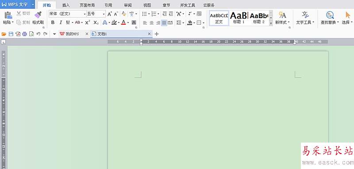This screenshot has width=354, height=169.
Task: Center align the text
Action: (x=151, y=23)
